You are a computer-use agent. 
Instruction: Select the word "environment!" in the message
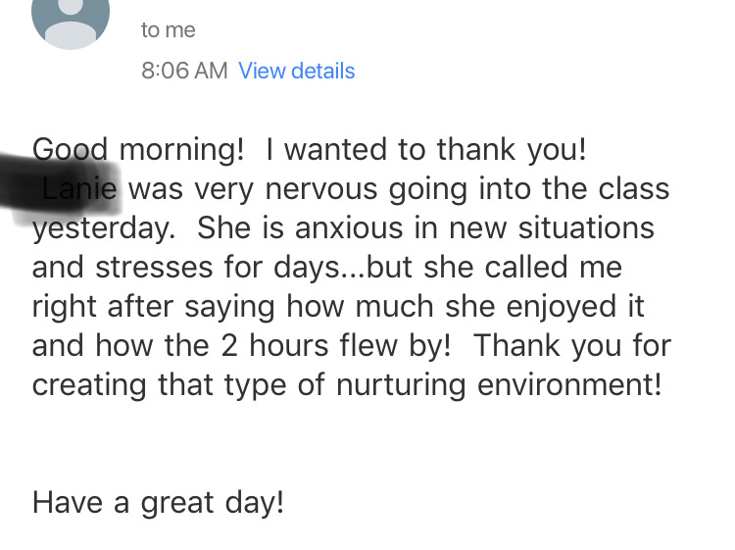pos(569,385)
